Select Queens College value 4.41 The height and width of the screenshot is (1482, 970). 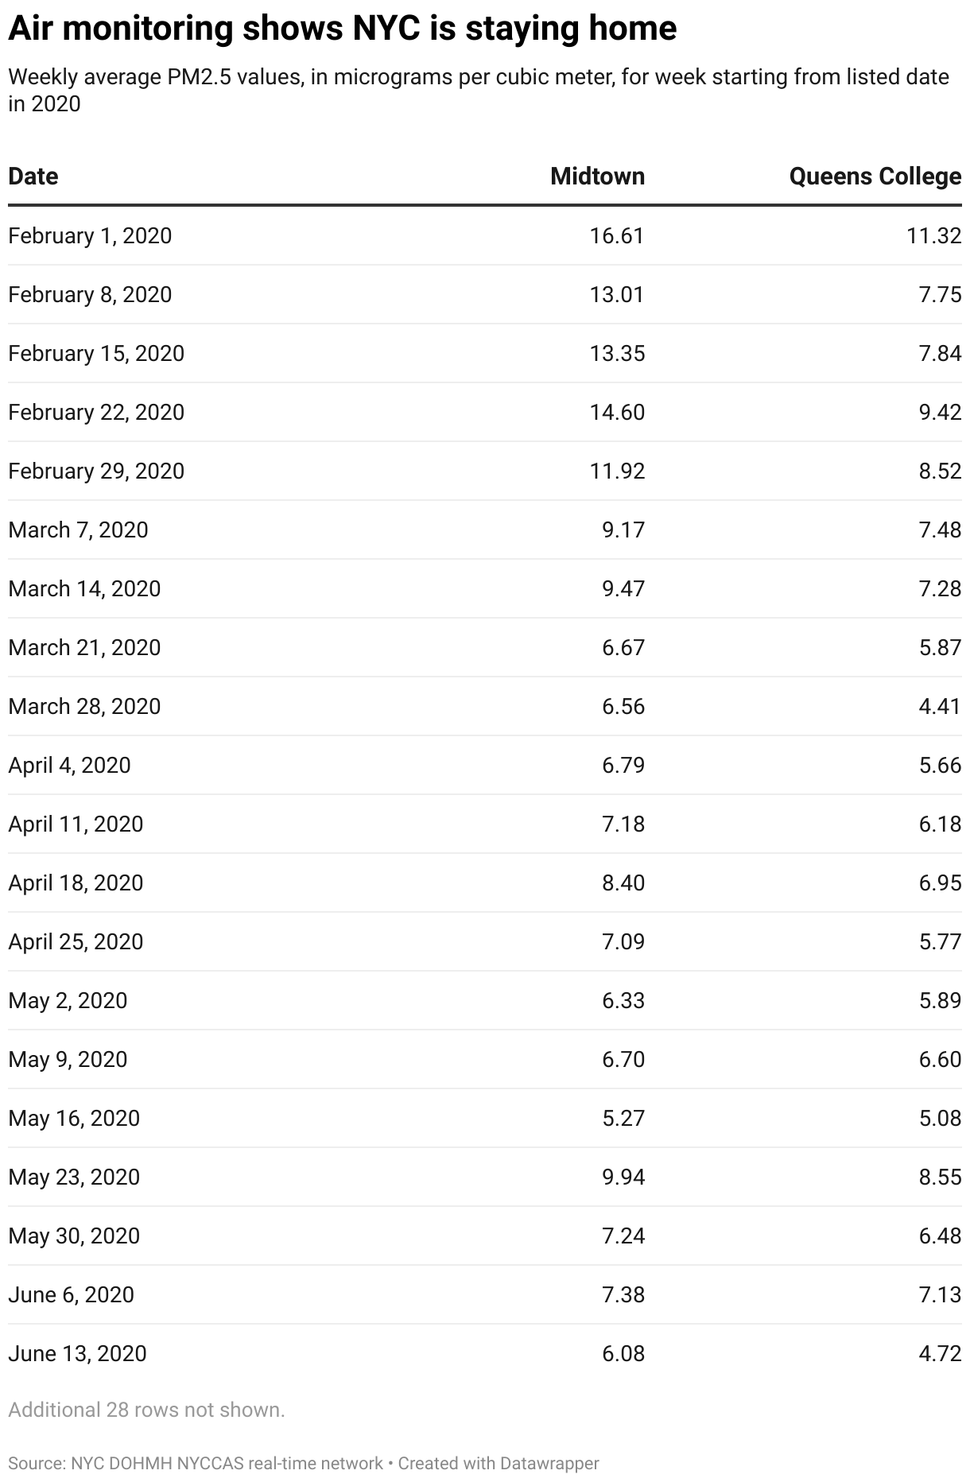tap(940, 706)
